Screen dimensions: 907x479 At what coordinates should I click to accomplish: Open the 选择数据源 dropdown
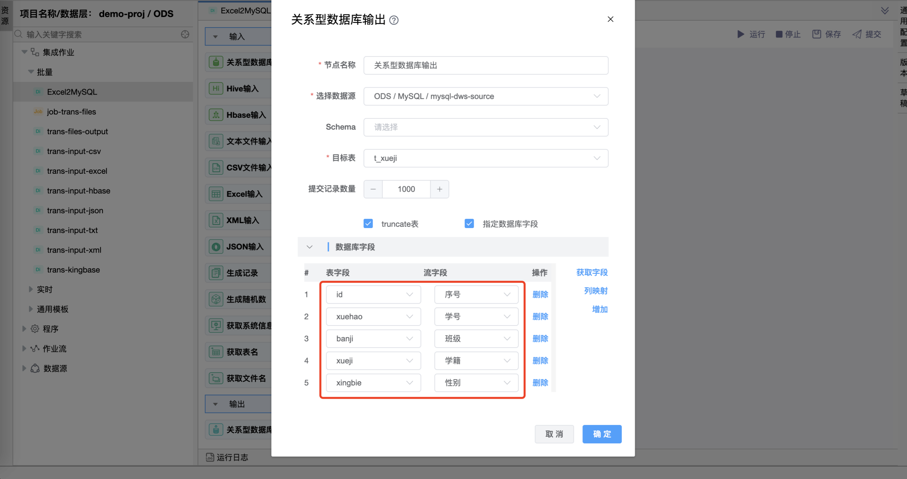[486, 96]
